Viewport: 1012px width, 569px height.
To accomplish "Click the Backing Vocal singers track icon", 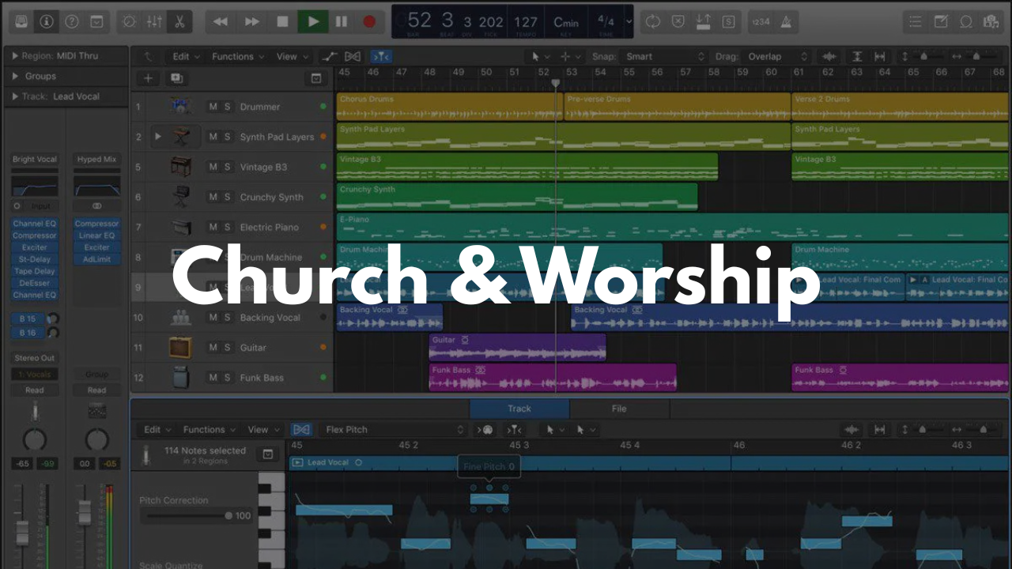I will (181, 318).
